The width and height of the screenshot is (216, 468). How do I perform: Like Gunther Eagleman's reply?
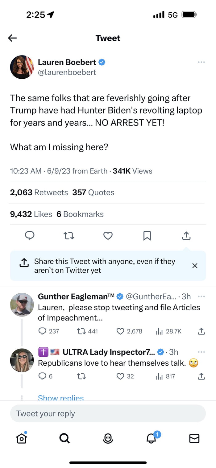pyautogui.click(x=120, y=331)
